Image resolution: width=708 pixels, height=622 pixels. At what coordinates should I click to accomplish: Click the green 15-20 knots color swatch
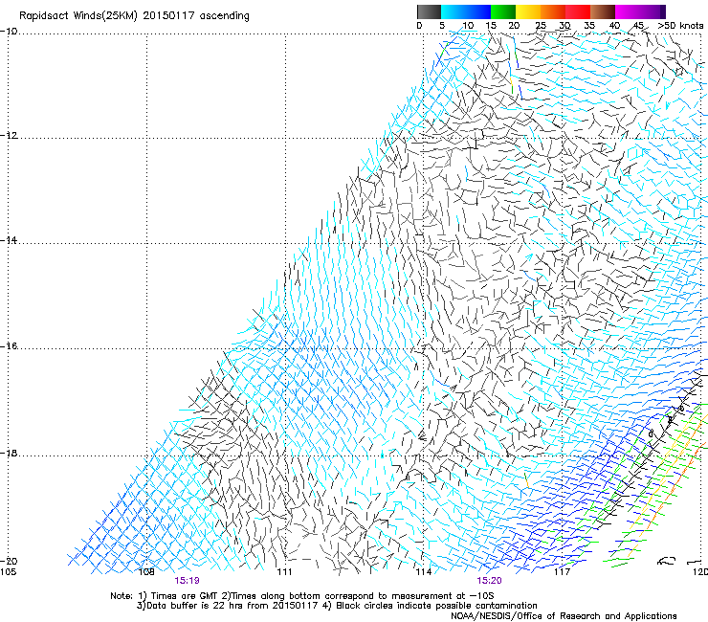click(503, 11)
